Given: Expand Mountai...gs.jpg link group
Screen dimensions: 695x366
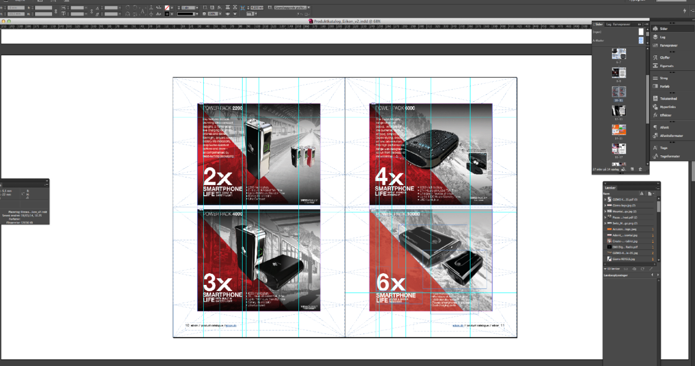Looking at the screenshot, I should pos(605,211).
